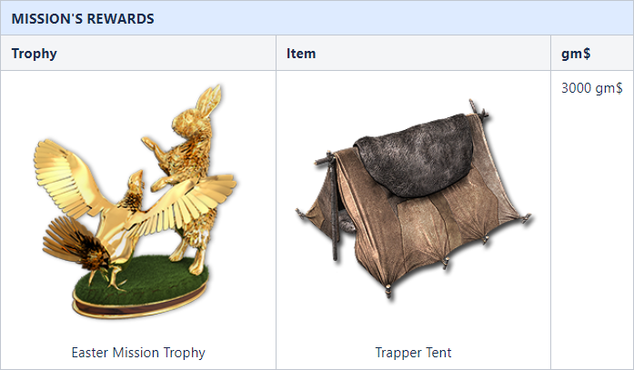Click the dark fur hide on tent
Image resolution: width=634 pixels, height=370 pixels.
click(x=415, y=155)
